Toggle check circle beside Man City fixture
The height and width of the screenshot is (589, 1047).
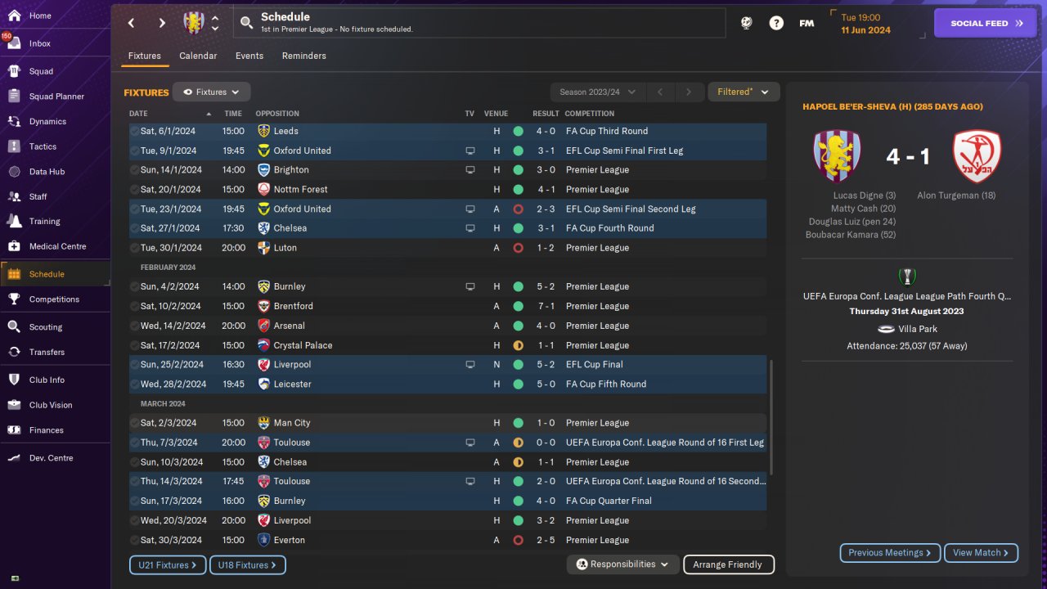coord(134,423)
